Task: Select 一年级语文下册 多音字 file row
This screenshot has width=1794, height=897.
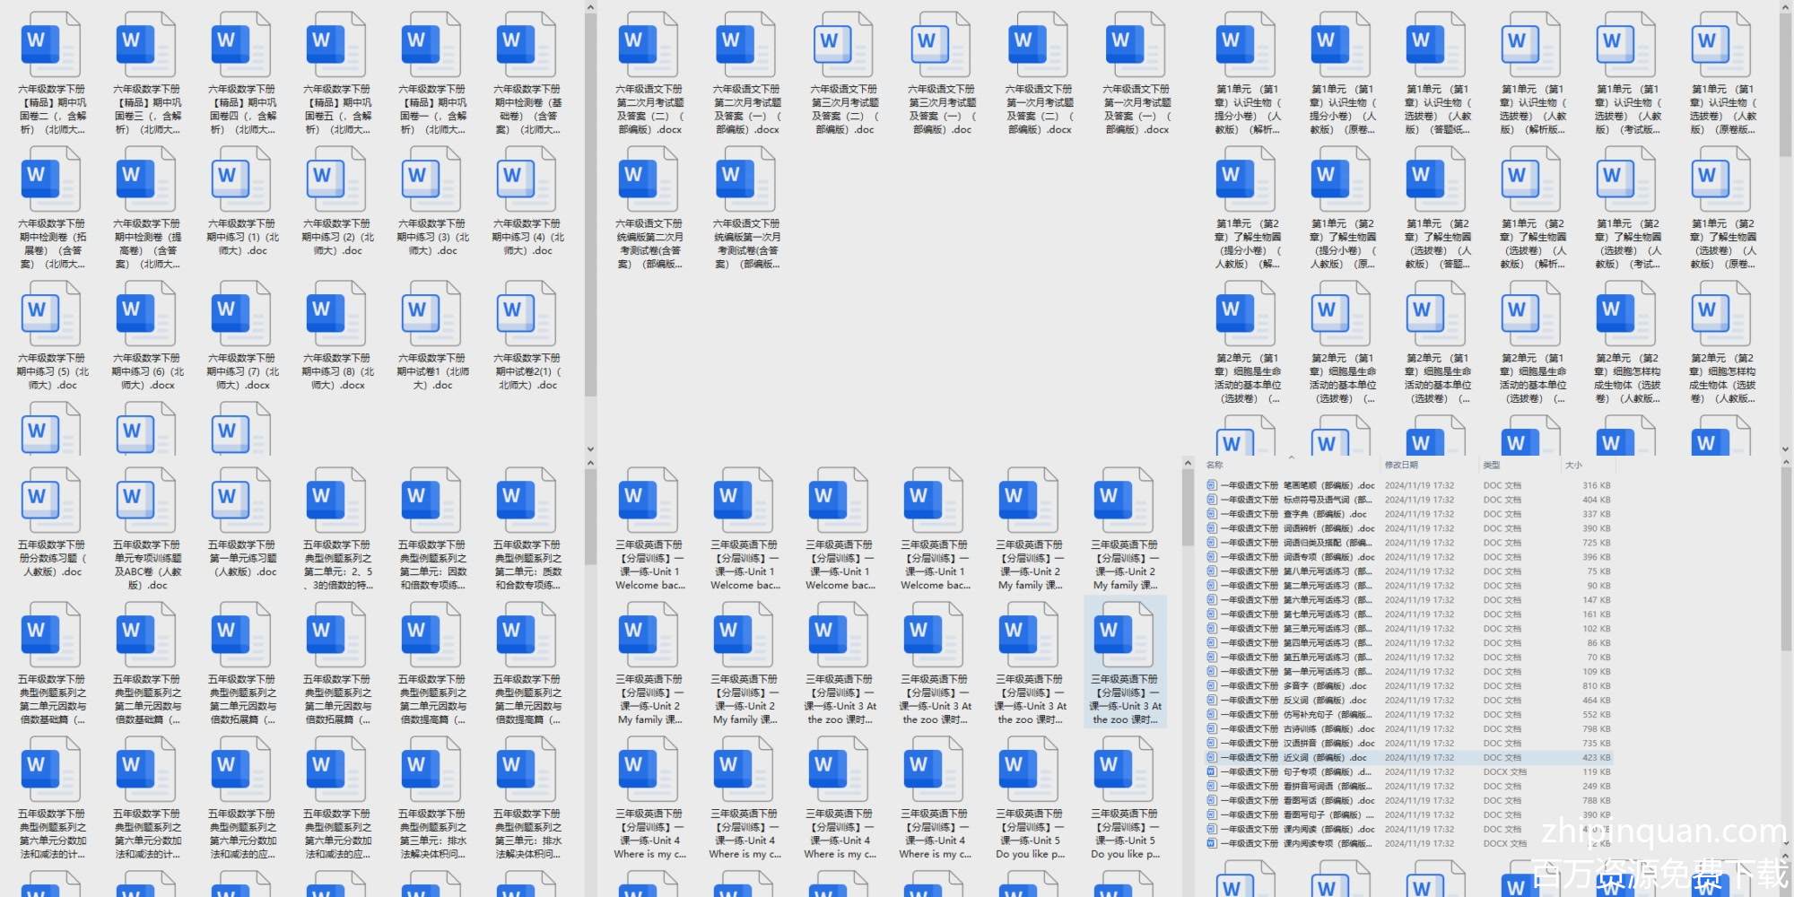Action: [x=1292, y=686]
